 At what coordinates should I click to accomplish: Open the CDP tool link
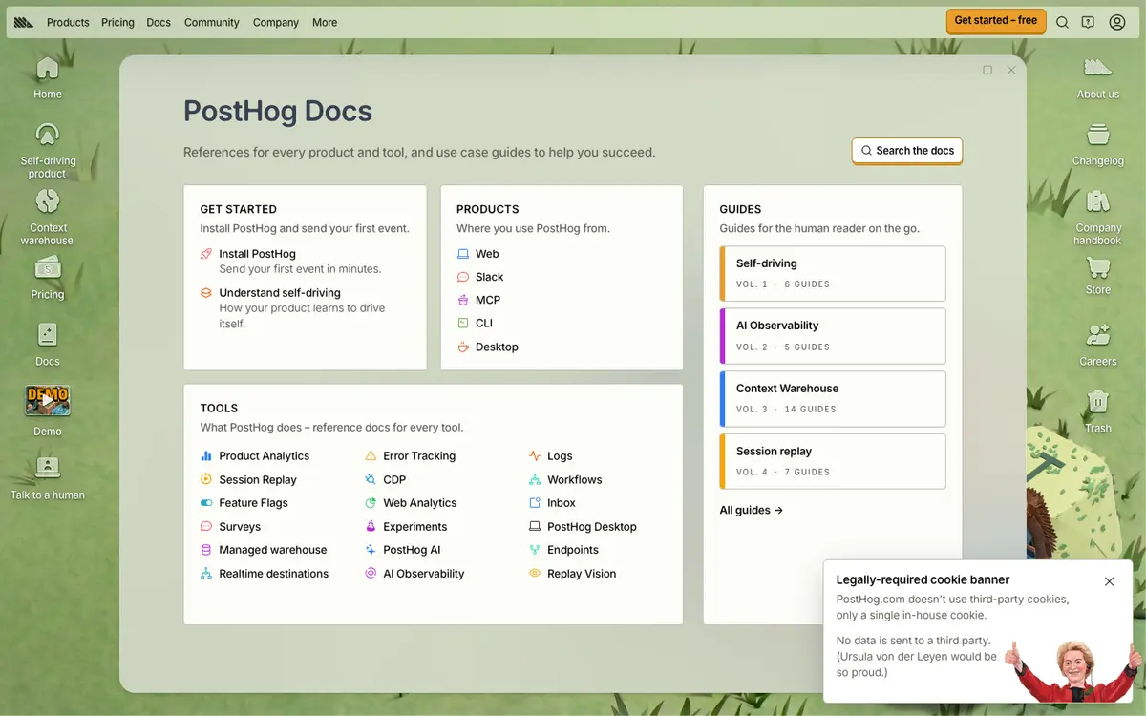click(x=394, y=480)
